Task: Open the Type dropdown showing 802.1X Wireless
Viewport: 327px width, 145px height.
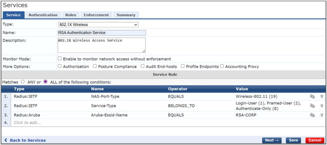Action: pos(98,25)
